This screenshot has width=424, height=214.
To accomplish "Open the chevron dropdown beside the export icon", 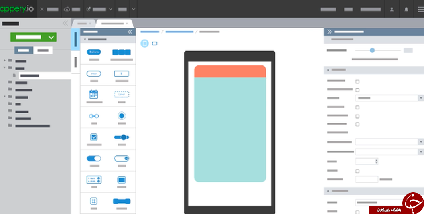I will tap(110, 9).
